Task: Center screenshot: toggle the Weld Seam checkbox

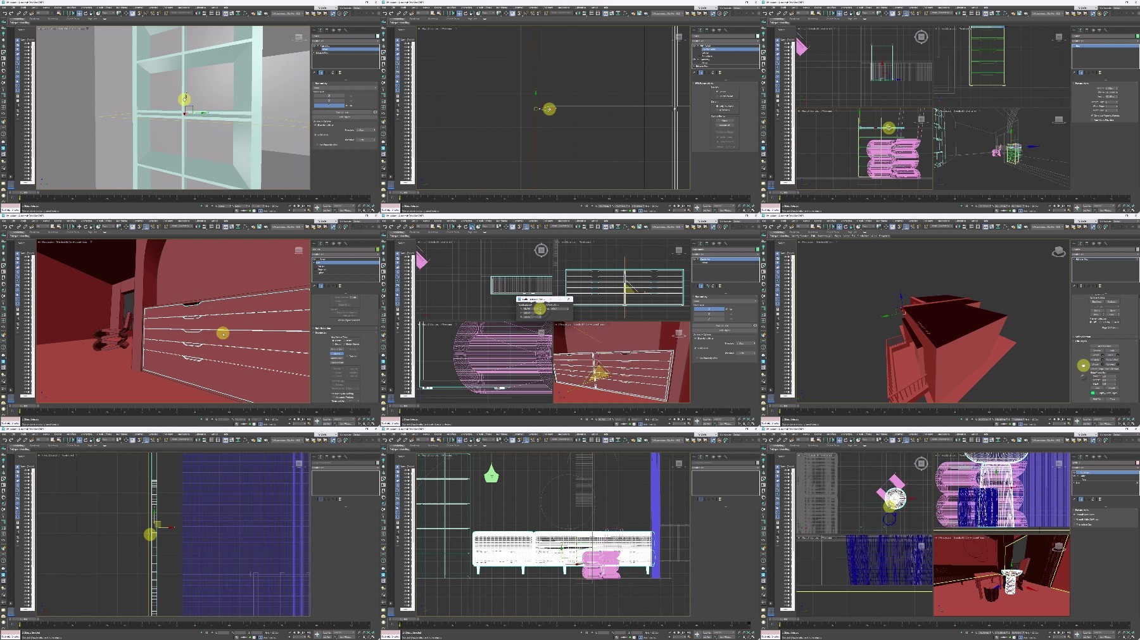Action: click(x=695, y=348)
